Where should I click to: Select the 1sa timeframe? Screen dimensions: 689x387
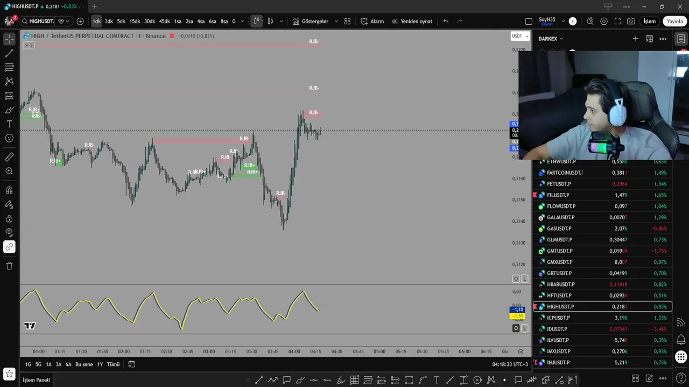[x=178, y=21]
